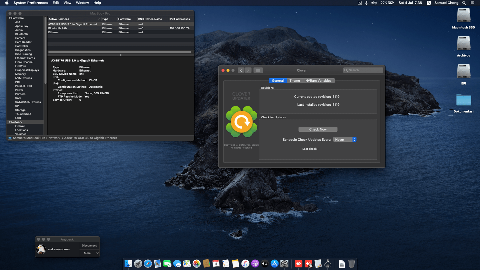Collapse the Hardware section in the sidebar
Screen dimensions: 480x270
(x=10, y=18)
